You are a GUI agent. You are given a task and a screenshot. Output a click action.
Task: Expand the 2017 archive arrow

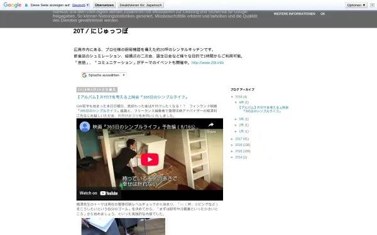[x=232, y=139]
